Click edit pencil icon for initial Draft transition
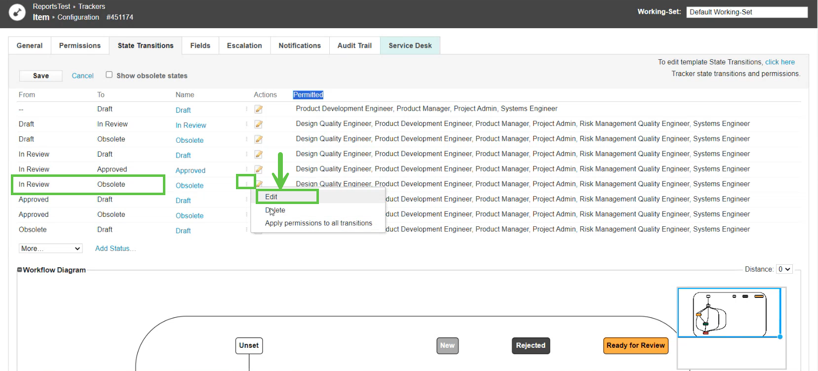This screenshot has height=371, width=818. coord(259,109)
